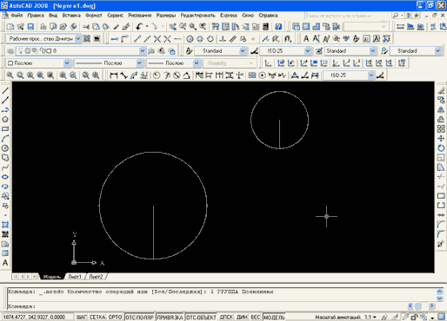Open the Послою color control dropdown

pos(38,62)
